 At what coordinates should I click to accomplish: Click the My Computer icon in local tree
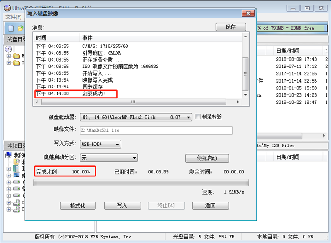(x=9, y=155)
